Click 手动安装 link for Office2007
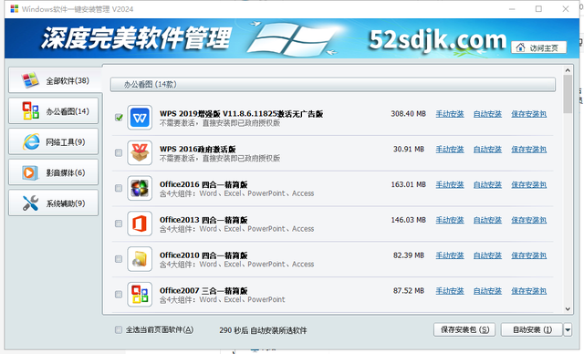 pos(450,291)
